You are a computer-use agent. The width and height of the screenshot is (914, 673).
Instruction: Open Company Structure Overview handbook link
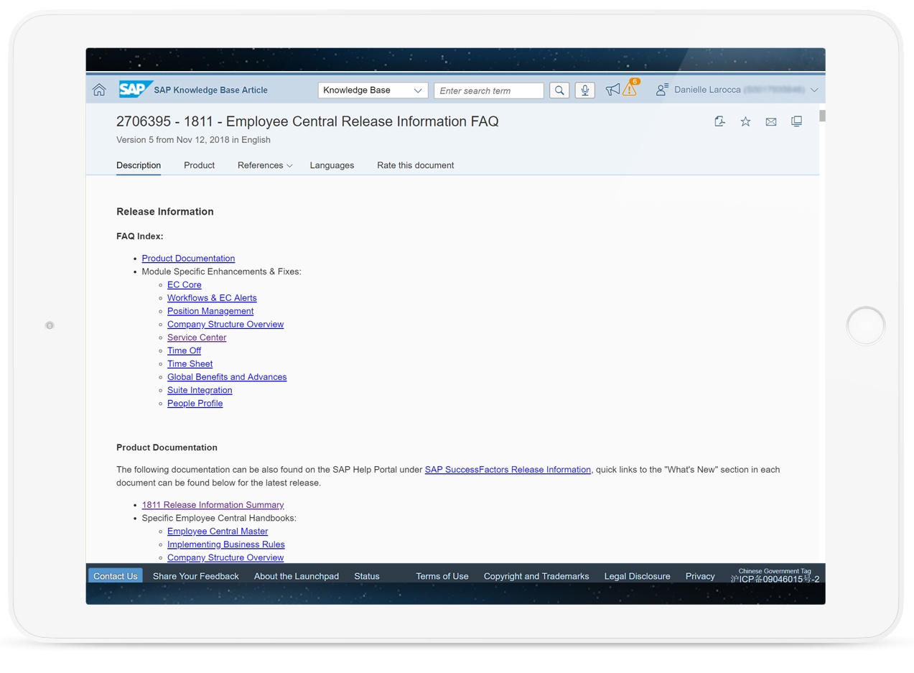[225, 558]
